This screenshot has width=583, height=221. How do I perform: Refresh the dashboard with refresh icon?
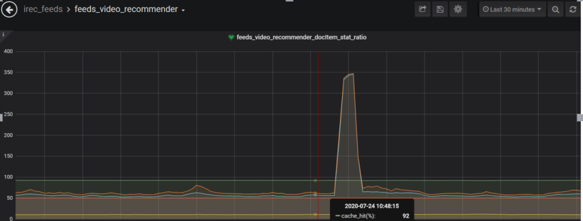tap(573, 10)
